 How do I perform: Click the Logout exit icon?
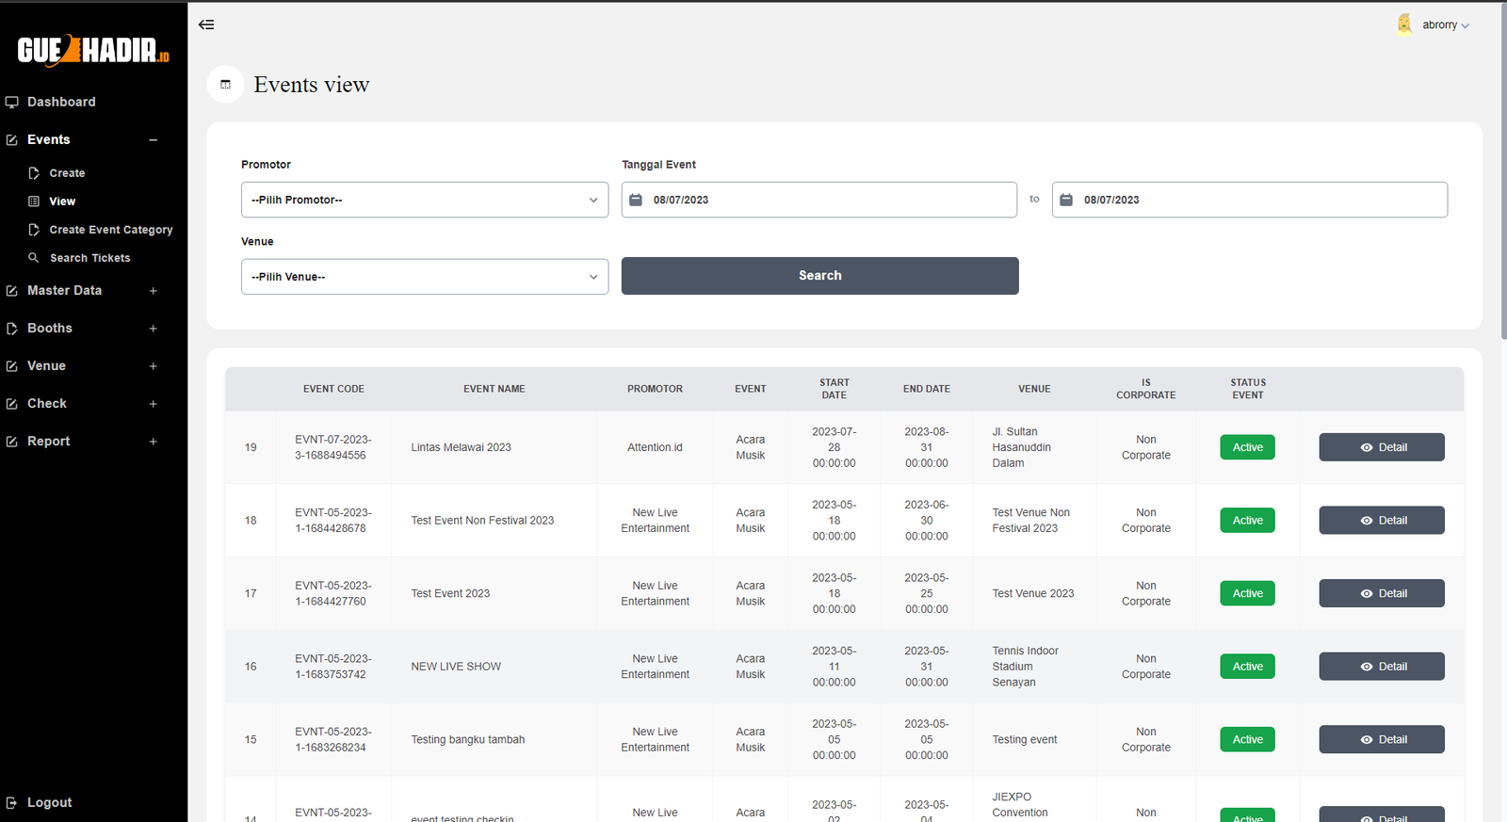(x=12, y=803)
